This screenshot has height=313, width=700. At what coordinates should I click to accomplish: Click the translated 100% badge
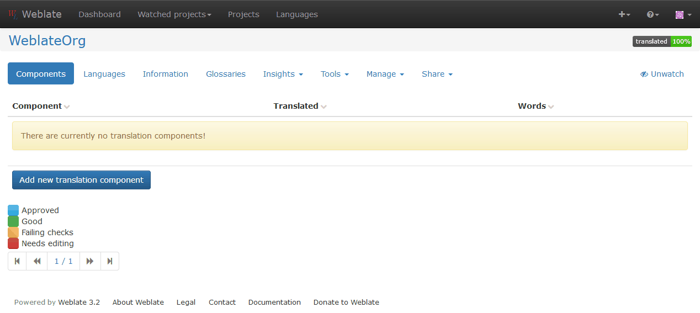[x=662, y=41]
